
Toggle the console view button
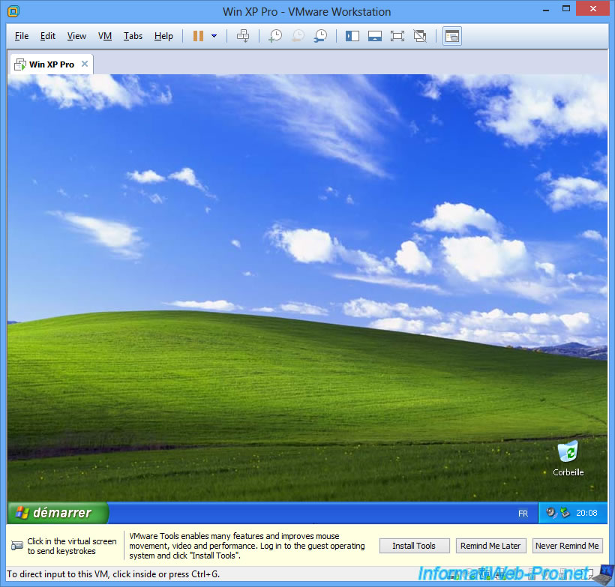click(452, 36)
